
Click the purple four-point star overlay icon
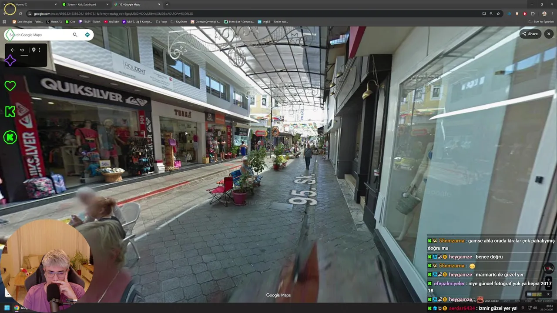(x=10, y=61)
